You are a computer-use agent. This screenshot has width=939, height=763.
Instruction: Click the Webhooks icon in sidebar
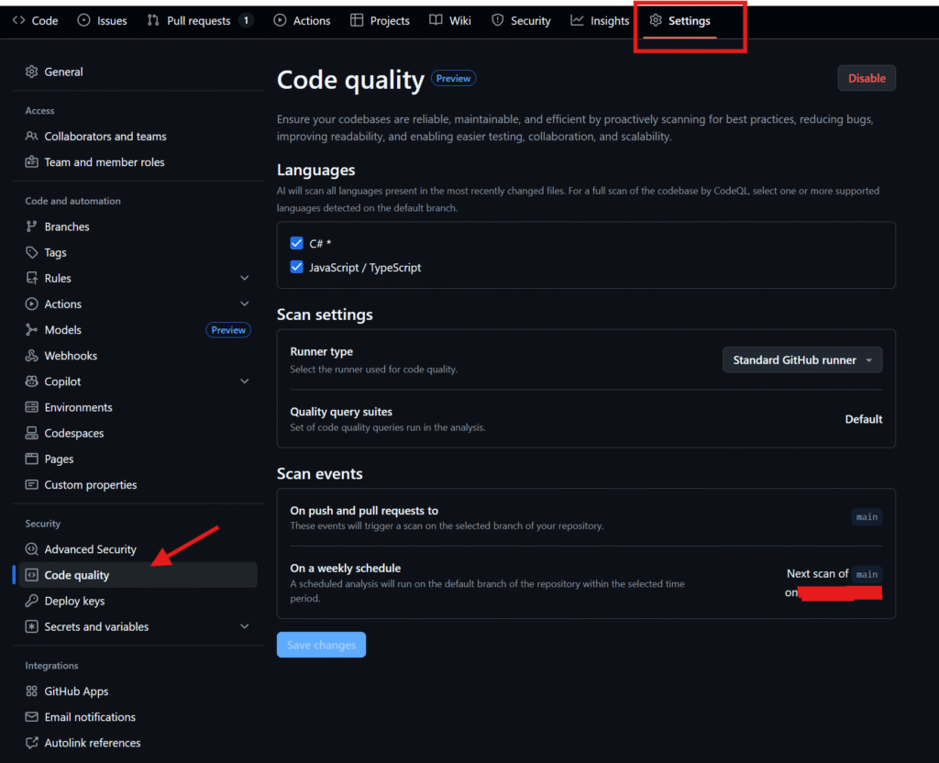click(x=32, y=356)
